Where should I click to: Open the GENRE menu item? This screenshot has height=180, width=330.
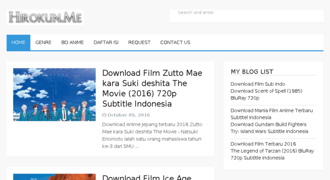43,43
